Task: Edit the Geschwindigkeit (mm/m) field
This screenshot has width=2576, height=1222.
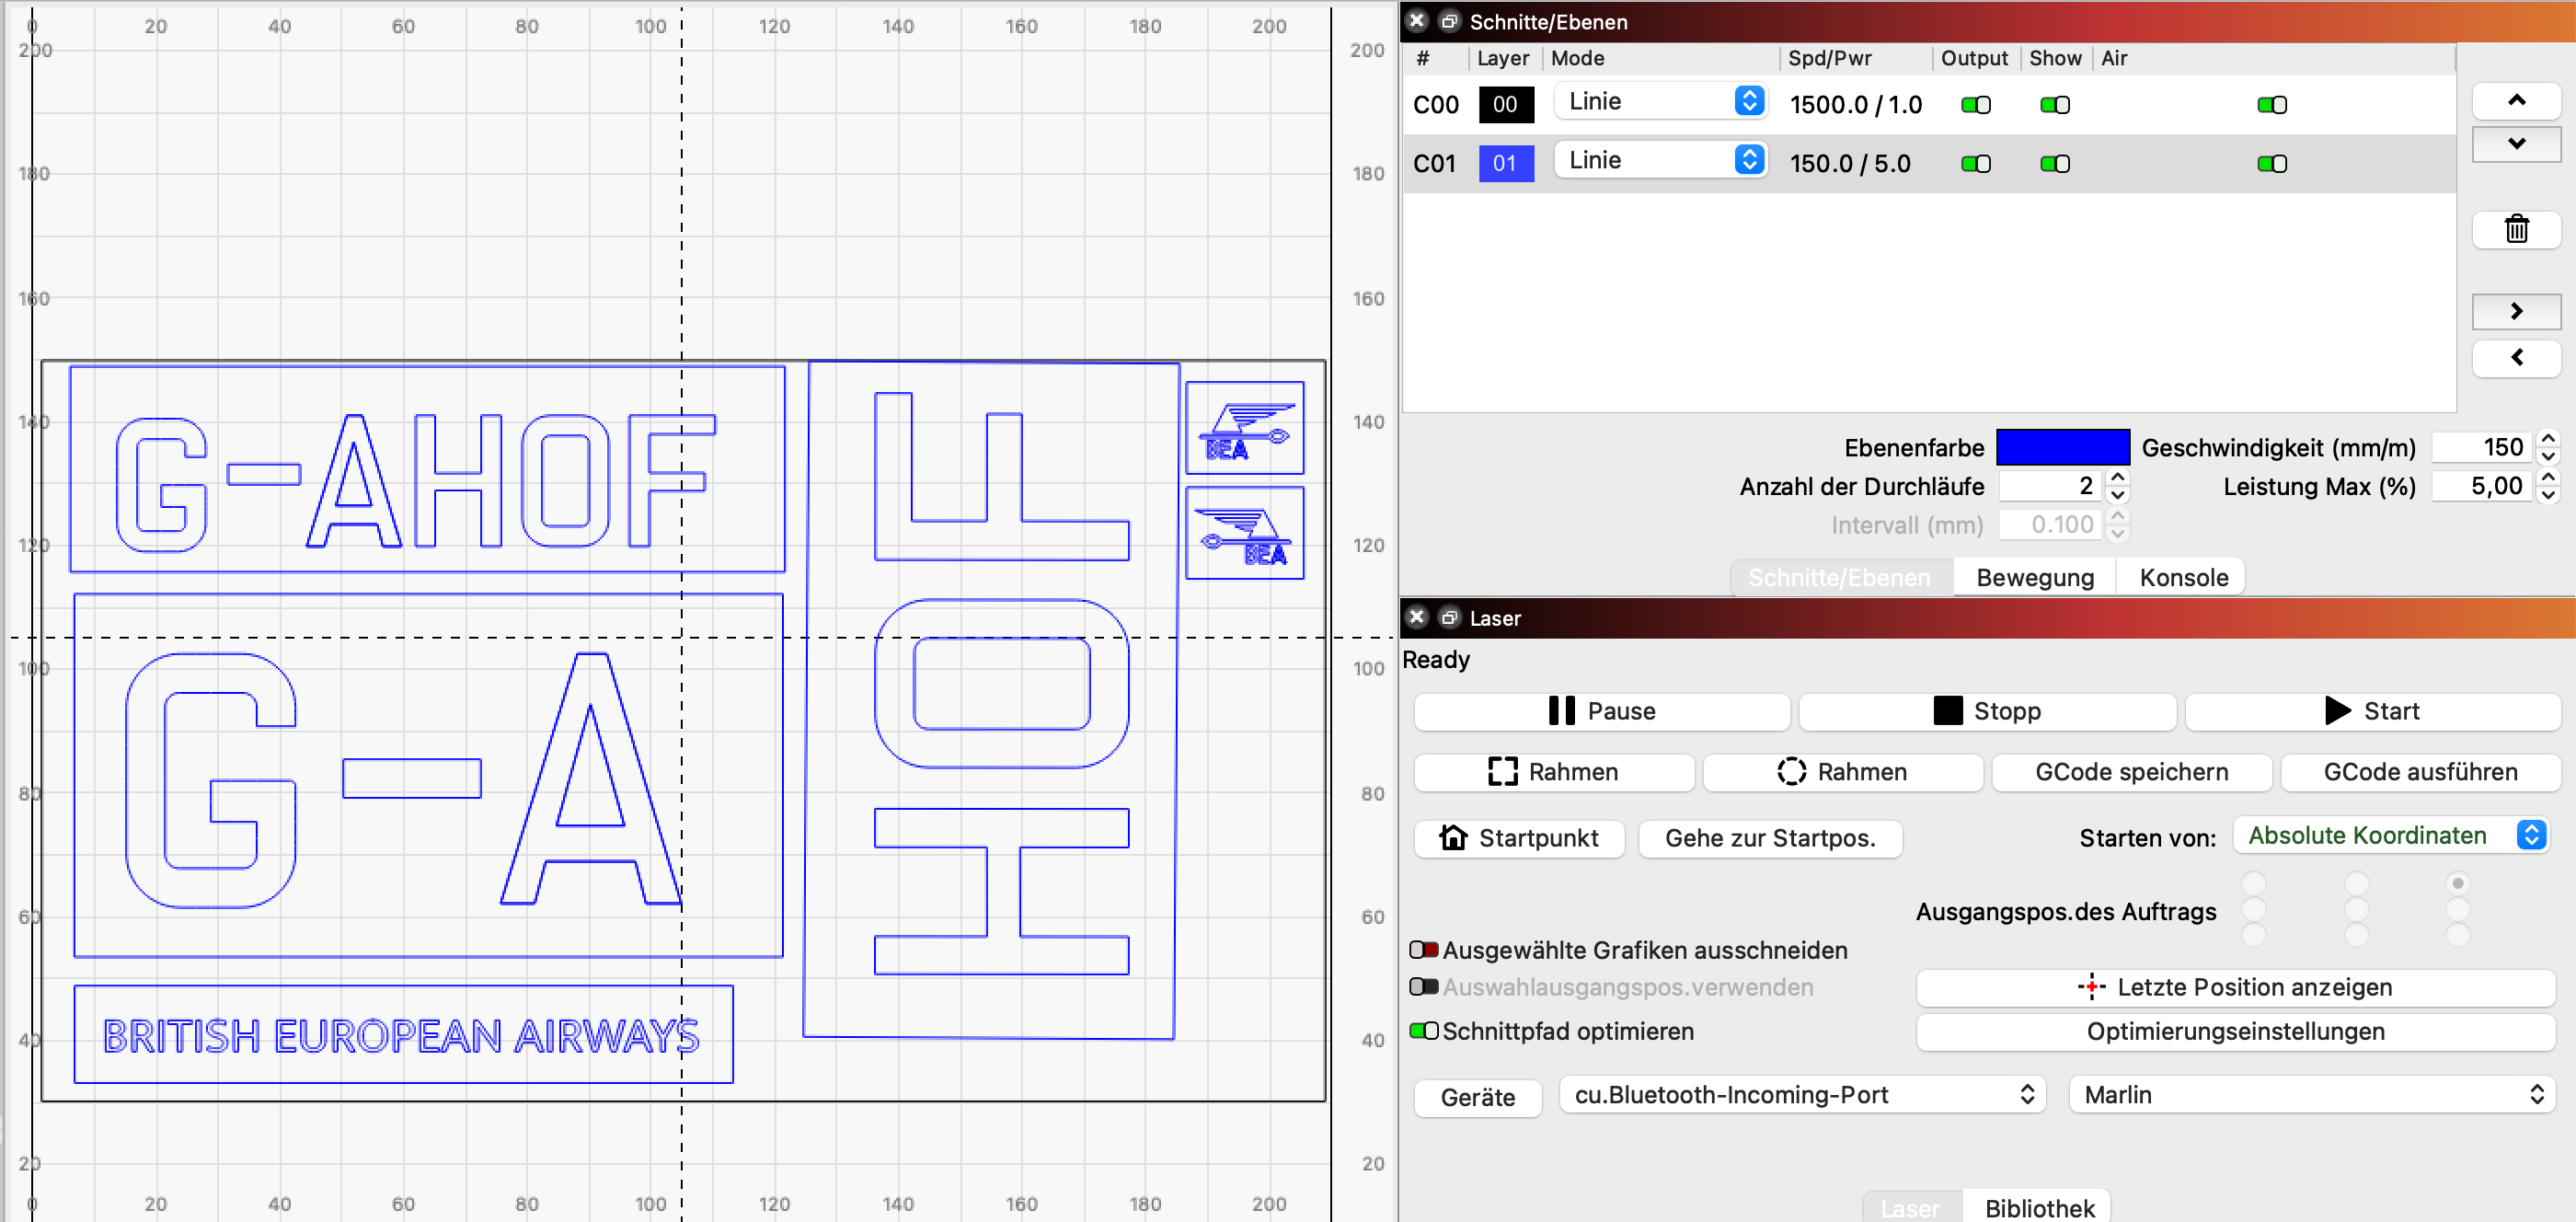Action: pos(2482,447)
